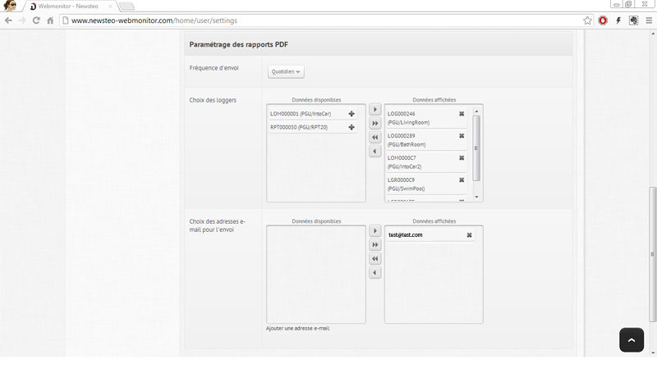Open the Chrome hamburger menu

coord(649,20)
